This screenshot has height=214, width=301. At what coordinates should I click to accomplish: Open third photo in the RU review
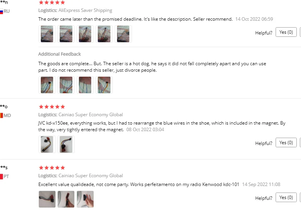[x=85, y=34]
